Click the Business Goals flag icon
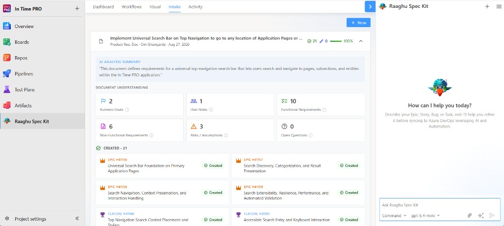This screenshot has width=504, height=226. (x=103, y=101)
